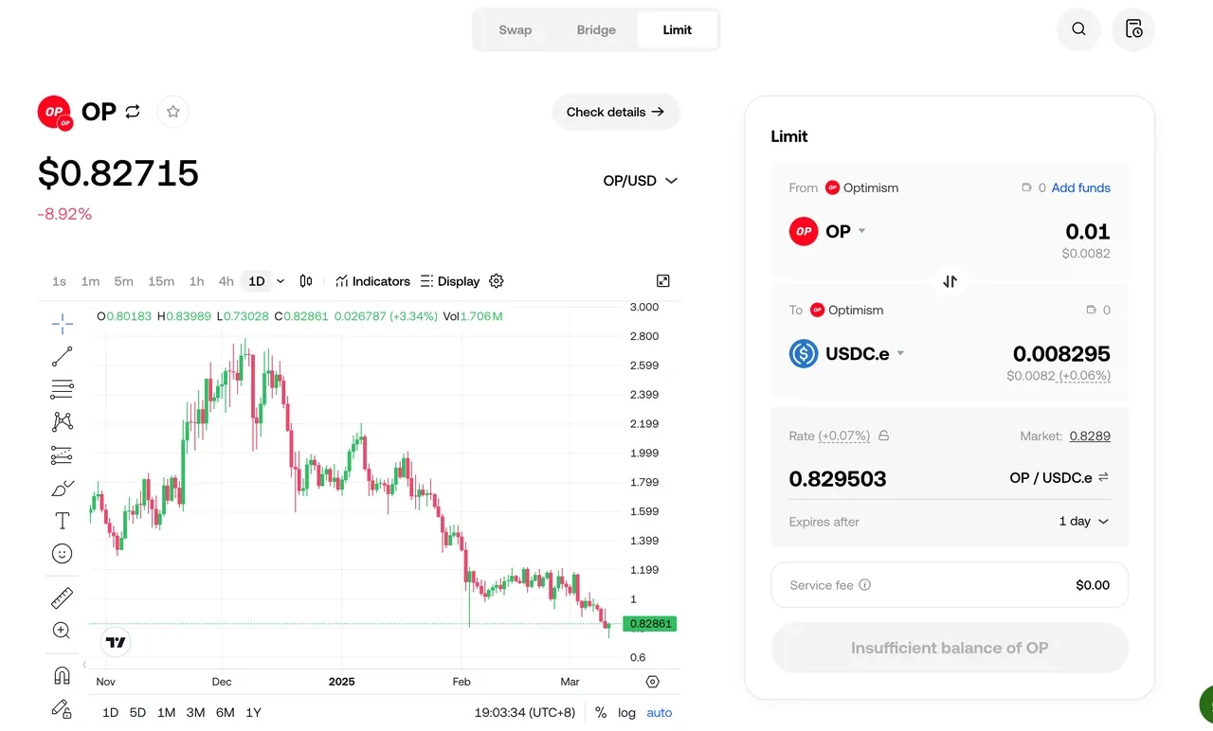Select the ruler measure tool
The image size is (1213, 731).
coord(63,597)
